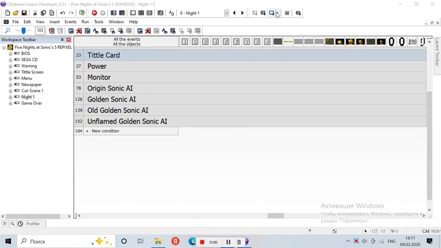
Task: Open the Run menu
Action: 85,22
